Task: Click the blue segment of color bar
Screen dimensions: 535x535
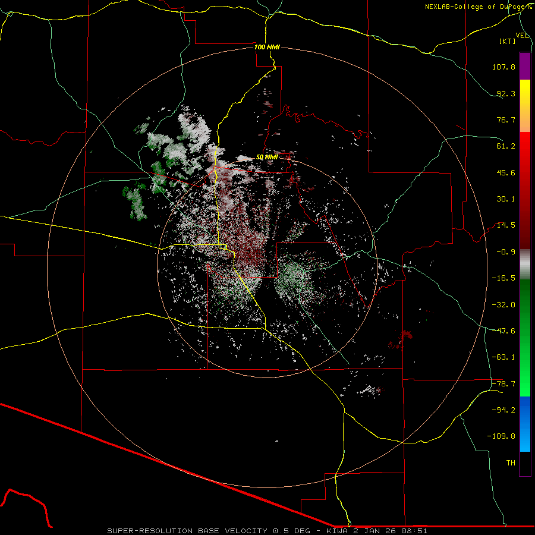Action: (x=525, y=424)
